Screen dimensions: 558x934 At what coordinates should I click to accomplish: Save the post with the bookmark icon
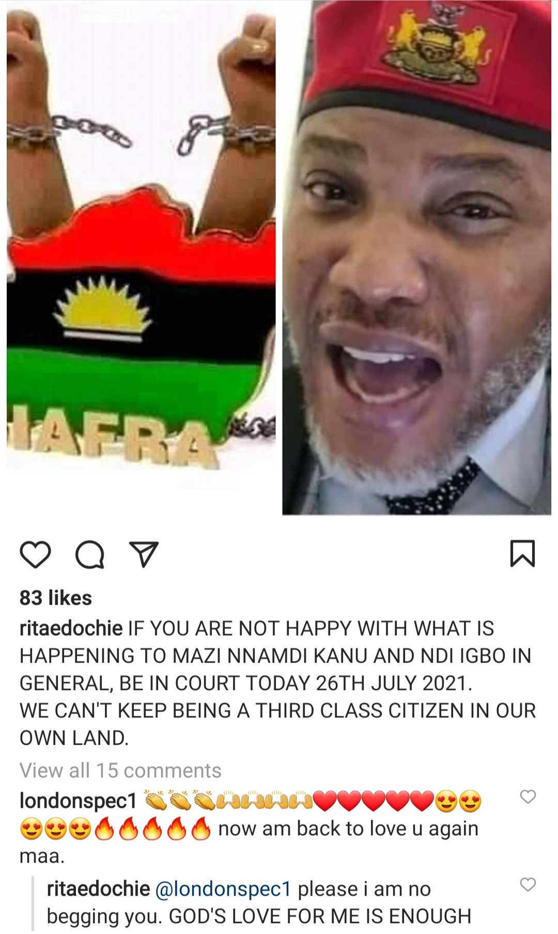click(x=522, y=554)
